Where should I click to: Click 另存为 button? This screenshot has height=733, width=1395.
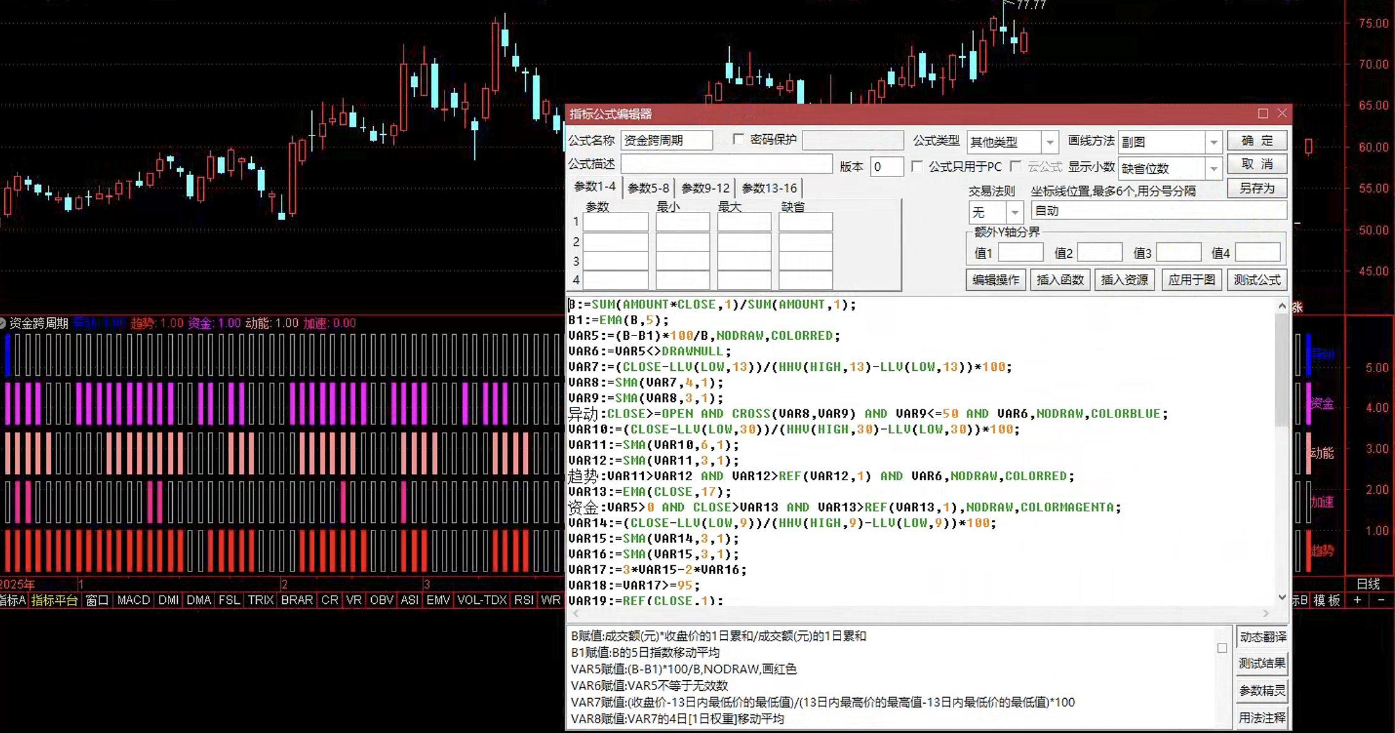[1257, 188]
